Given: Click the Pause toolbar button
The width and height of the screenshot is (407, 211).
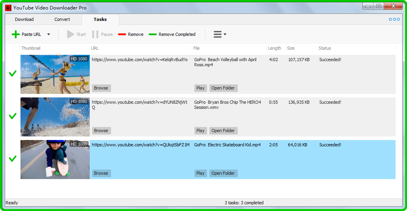Looking at the screenshot, I should [102, 34].
